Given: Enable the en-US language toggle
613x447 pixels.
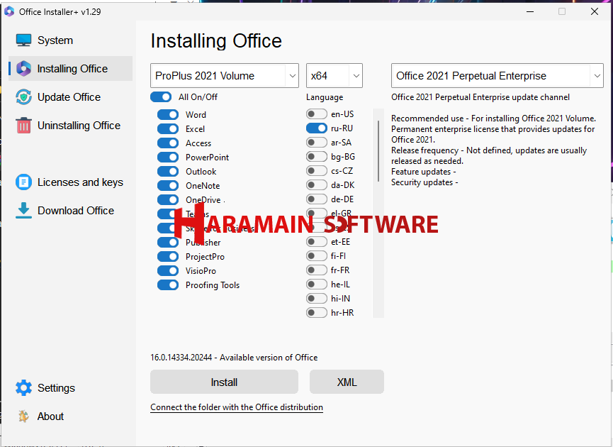Looking at the screenshot, I should (x=317, y=114).
